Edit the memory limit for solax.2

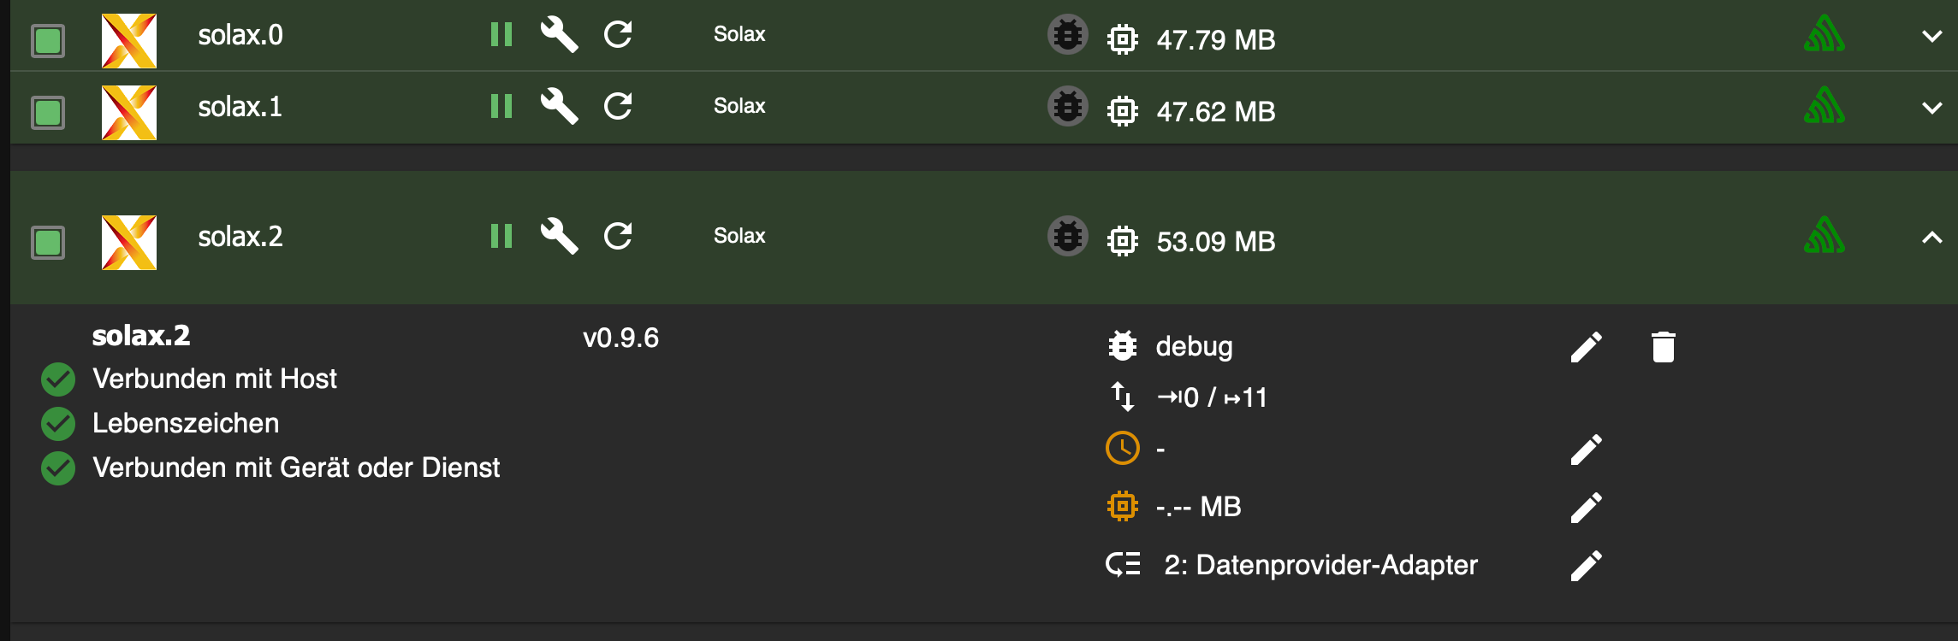[1586, 508]
